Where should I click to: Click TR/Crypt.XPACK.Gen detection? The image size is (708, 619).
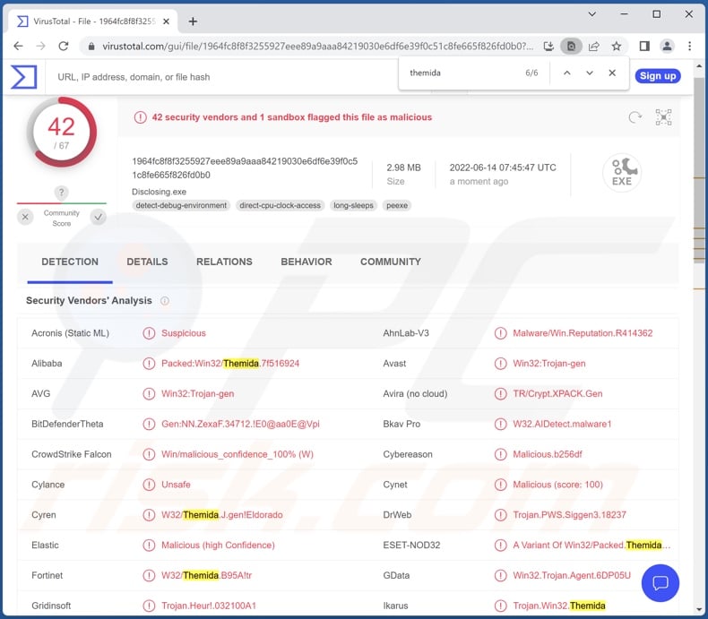pos(557,393)
